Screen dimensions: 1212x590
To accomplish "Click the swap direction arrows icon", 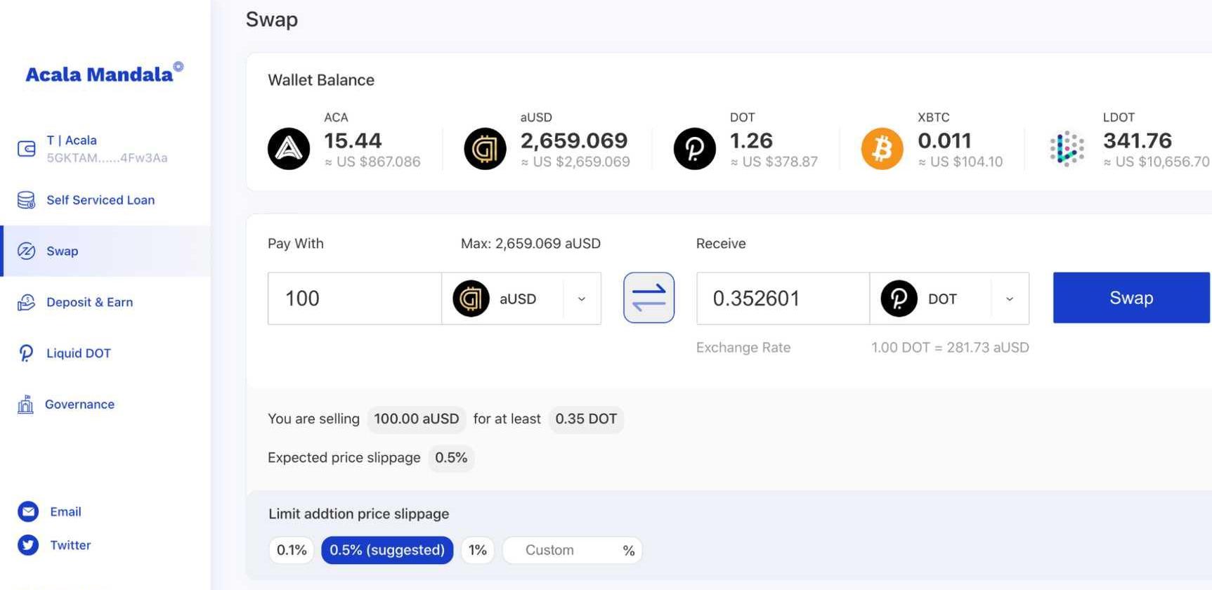I will (649, 298).
